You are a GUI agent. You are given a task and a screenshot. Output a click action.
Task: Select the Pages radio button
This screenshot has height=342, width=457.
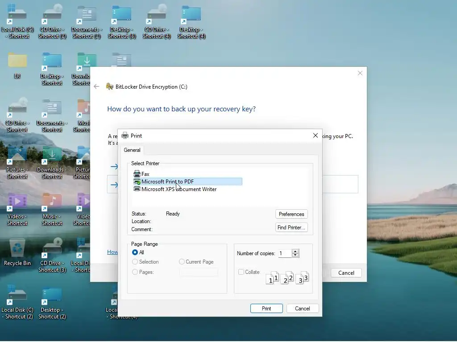point(135,272)
